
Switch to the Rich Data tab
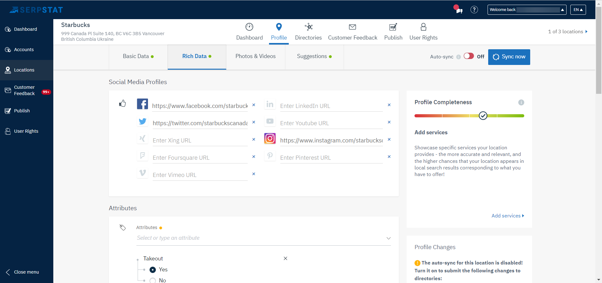click(x=197, y=57)
